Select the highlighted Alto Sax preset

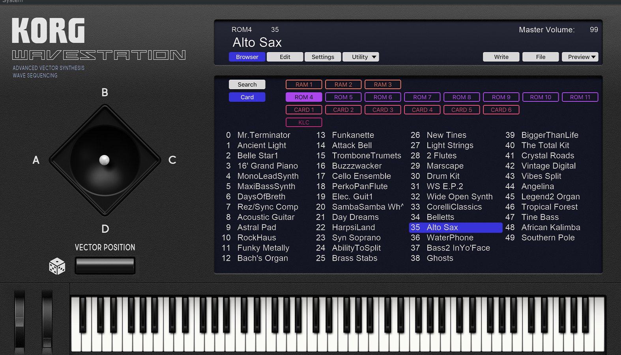[456, 227]
